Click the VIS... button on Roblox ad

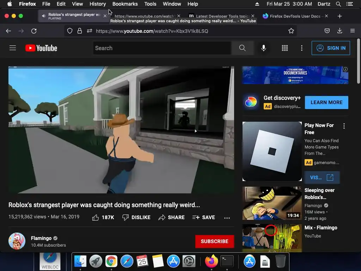point(322,177)
